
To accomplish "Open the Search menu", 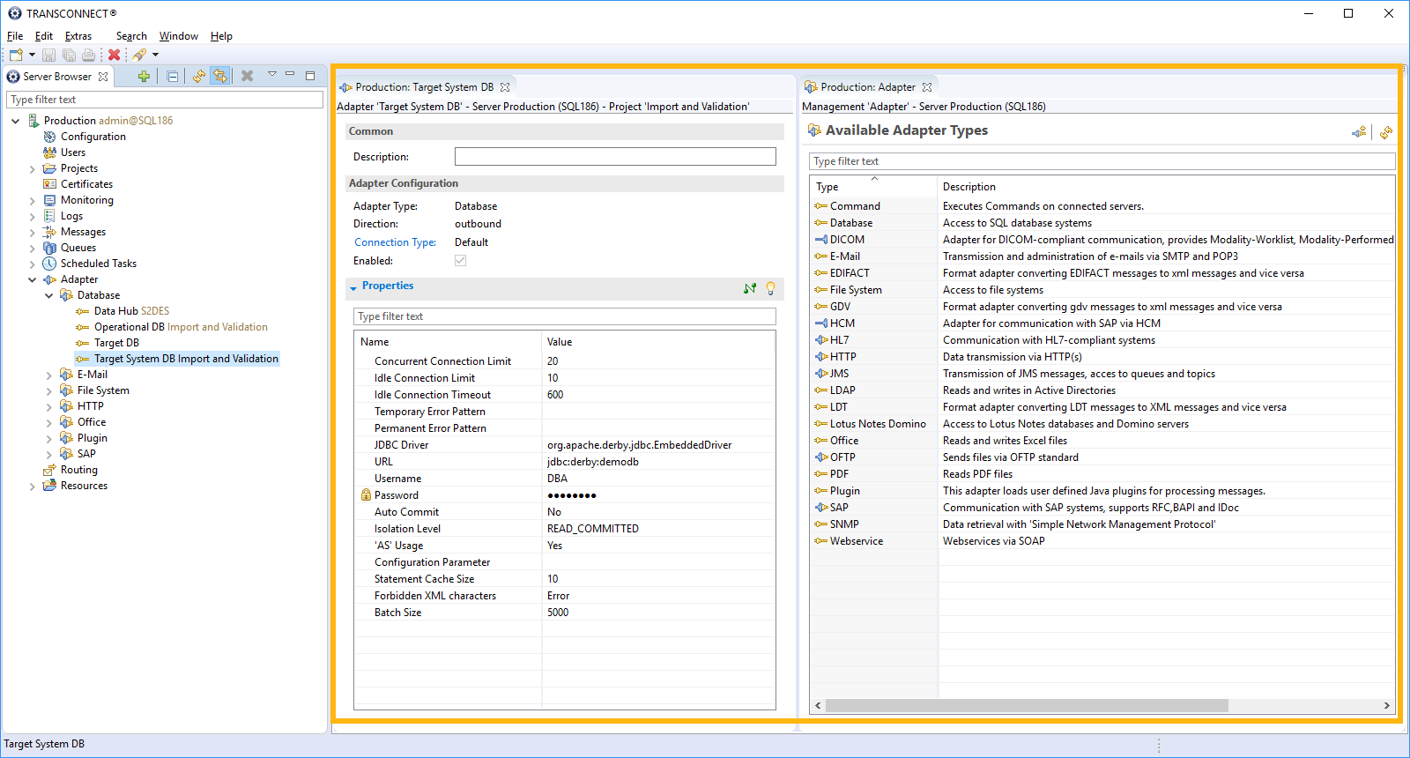I will coord(131,36).
